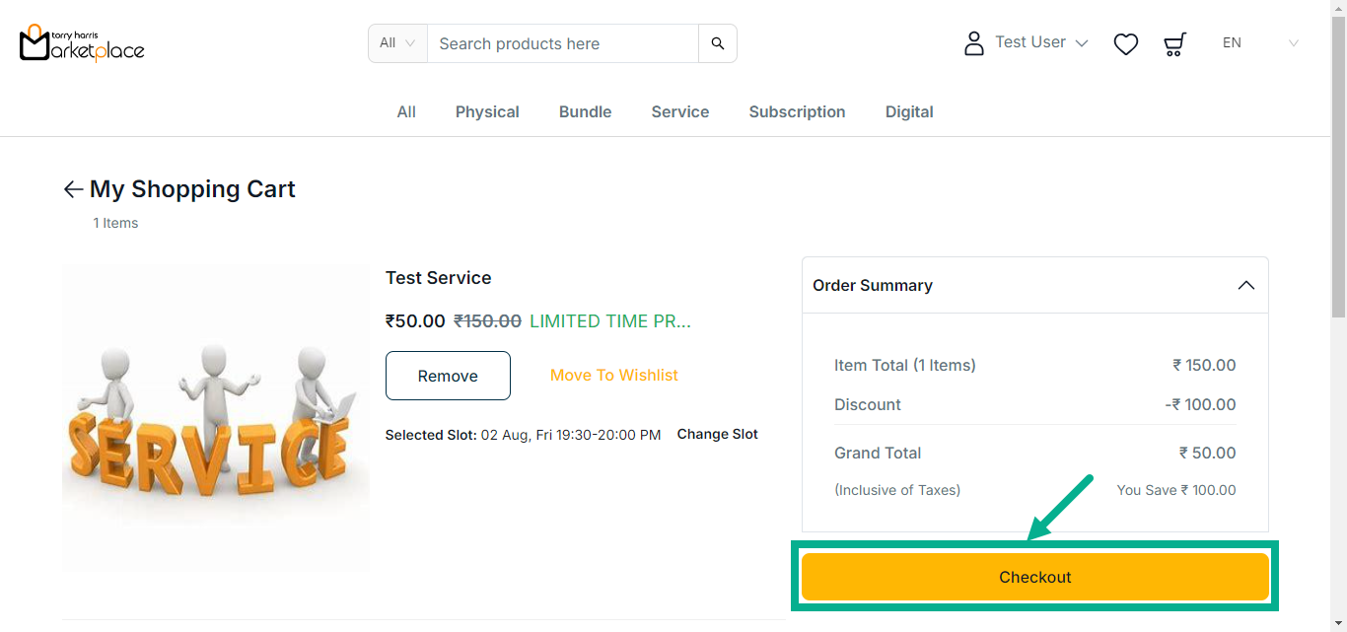Viewport: 1347px width, 632px height.
Task: Click back arrow beside My Shopping Cart
Action: click(73, 189)
